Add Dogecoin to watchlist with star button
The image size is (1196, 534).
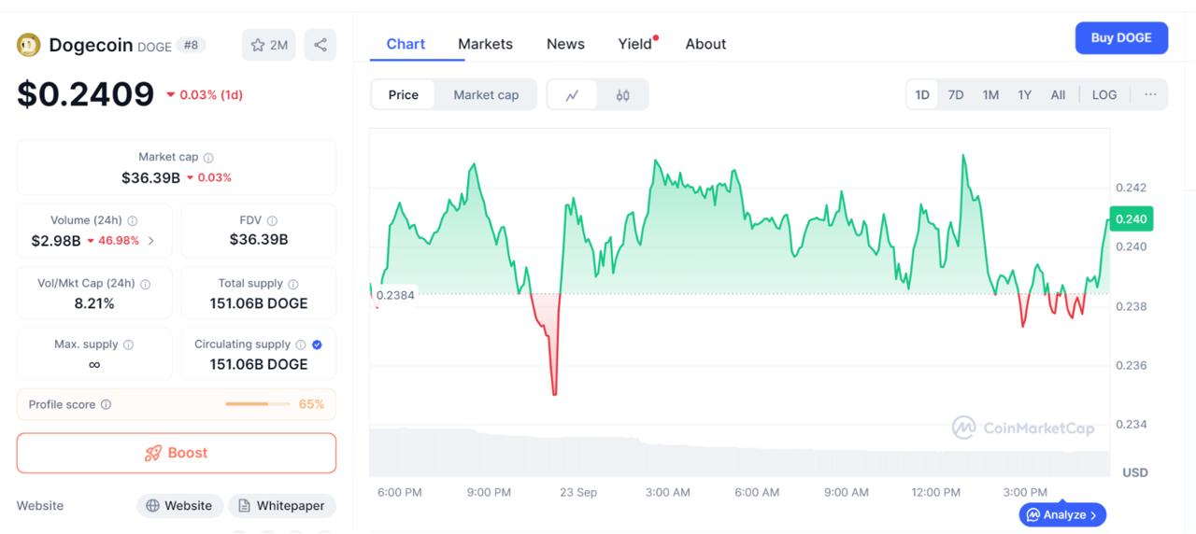coord(268,45)
